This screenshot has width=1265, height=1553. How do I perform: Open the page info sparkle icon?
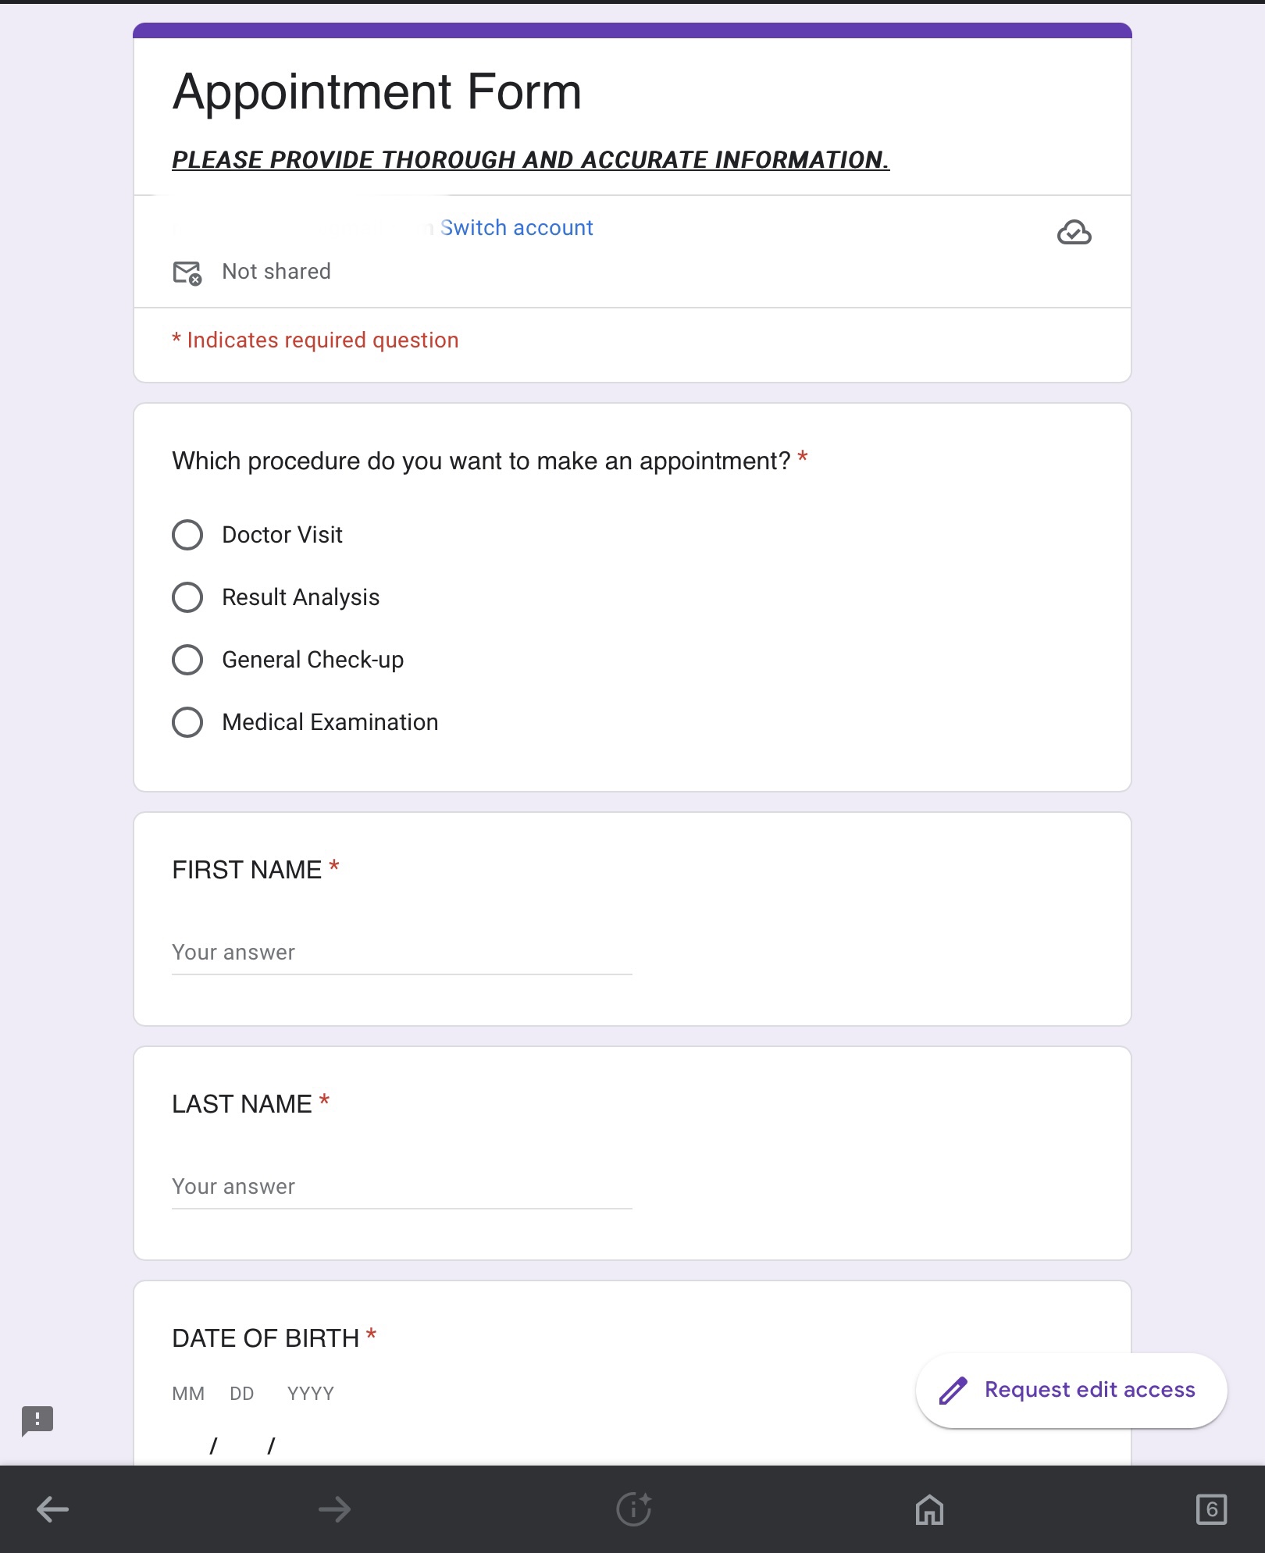coord(633,1509)
